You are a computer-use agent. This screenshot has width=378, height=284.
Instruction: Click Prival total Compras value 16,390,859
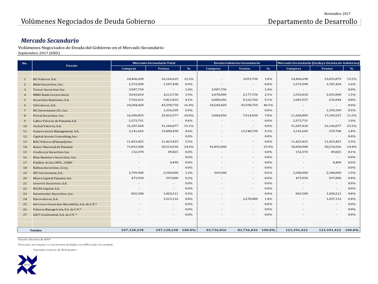pyautogui.click(x=135, y=115)
